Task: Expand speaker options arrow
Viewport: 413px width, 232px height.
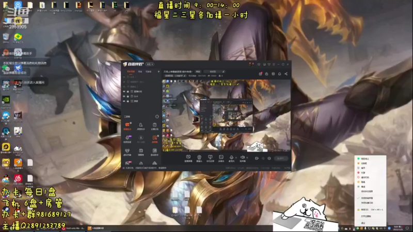Action: coord(247,158)
